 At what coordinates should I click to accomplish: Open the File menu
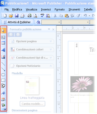pos(6,9)
